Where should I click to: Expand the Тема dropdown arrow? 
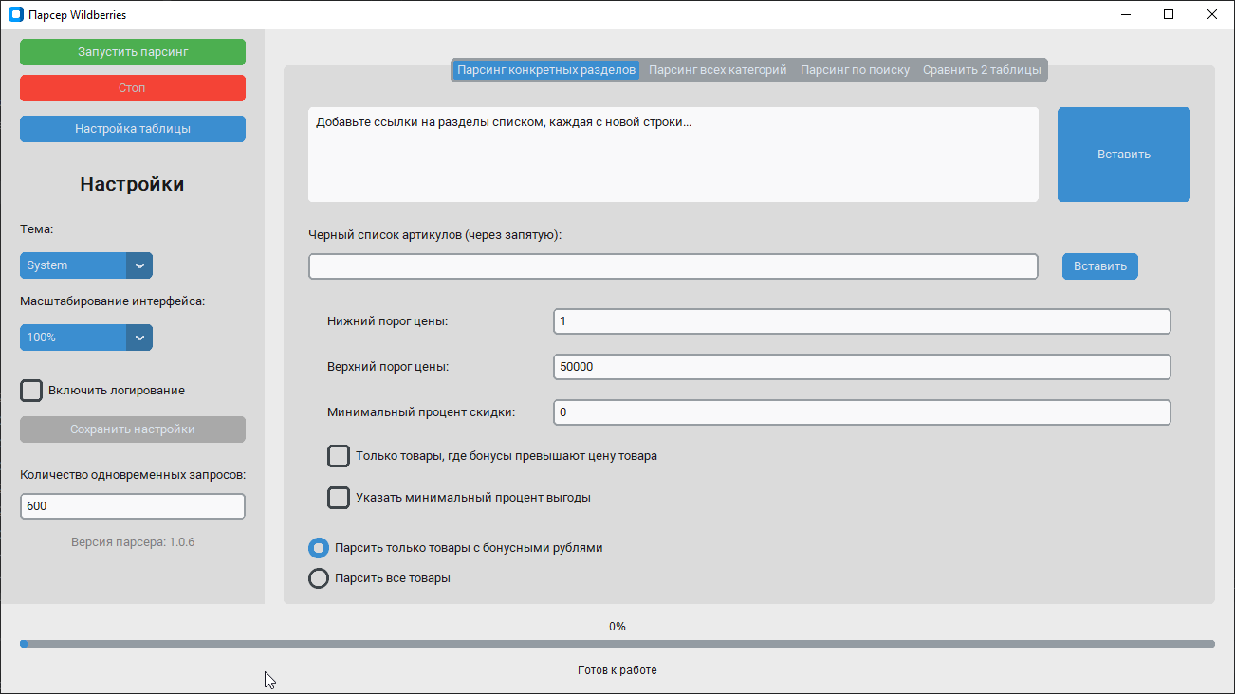point(139,265)
